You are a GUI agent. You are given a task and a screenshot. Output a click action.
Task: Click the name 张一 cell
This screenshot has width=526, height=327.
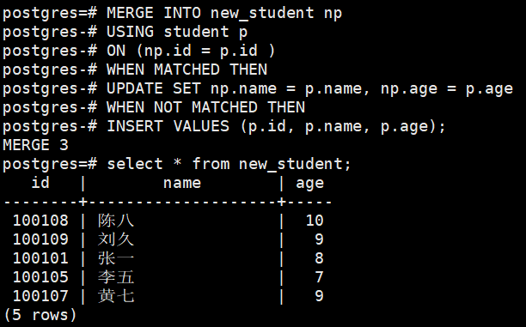pyautogui.click(x=116, y=258)
